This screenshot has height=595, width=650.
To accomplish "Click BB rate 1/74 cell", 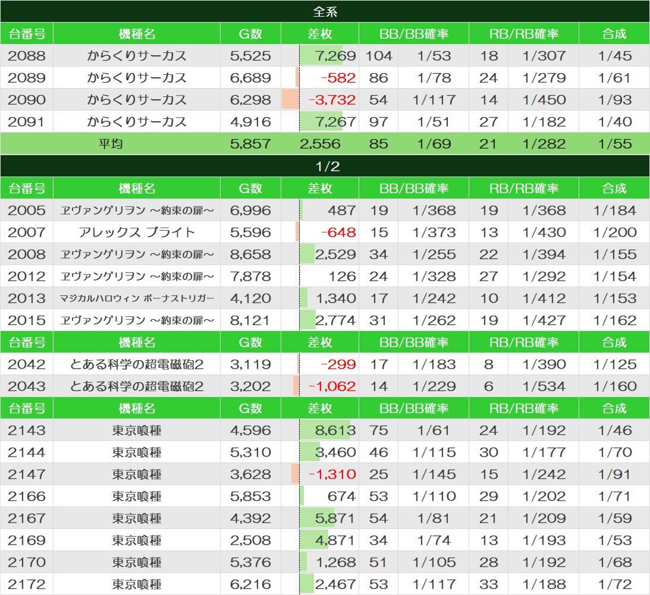I will click(x=434, y=540).
